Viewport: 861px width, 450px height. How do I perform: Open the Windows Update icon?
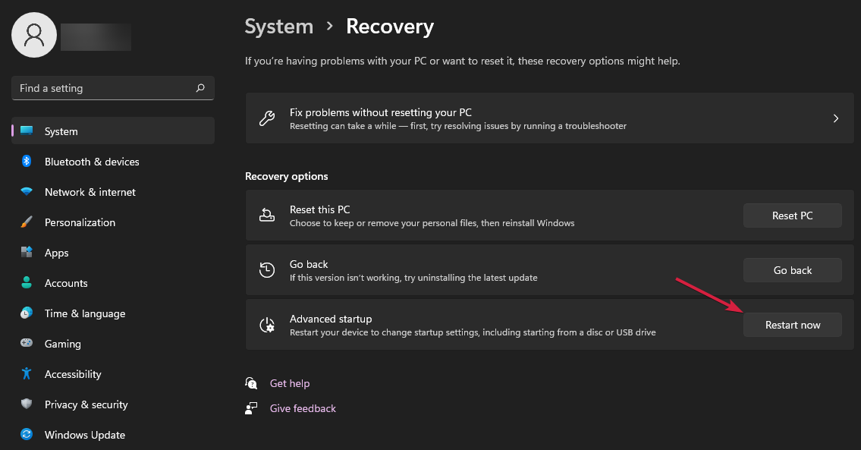(25, 435)
